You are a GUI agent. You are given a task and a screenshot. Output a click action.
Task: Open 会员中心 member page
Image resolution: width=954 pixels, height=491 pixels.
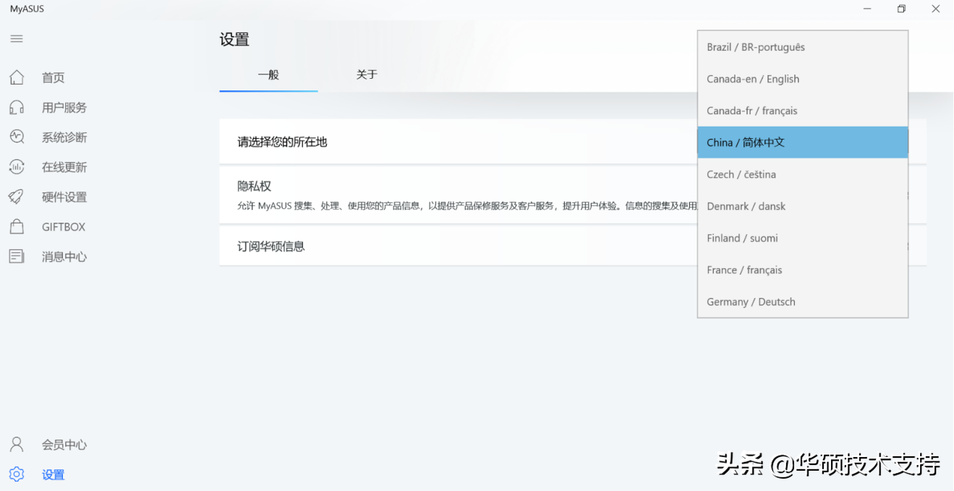pyautogui.click(x=64, y=445)
